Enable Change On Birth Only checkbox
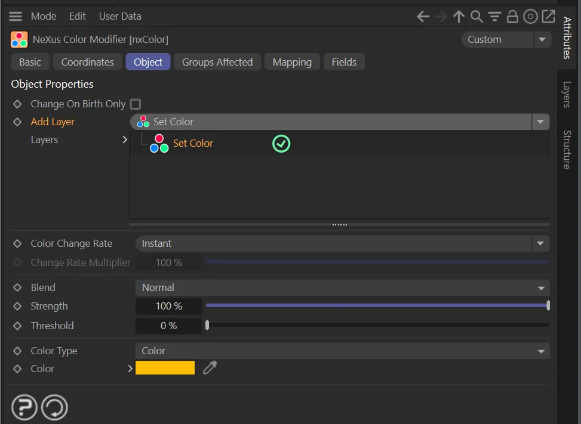 [x=136, y=104]
